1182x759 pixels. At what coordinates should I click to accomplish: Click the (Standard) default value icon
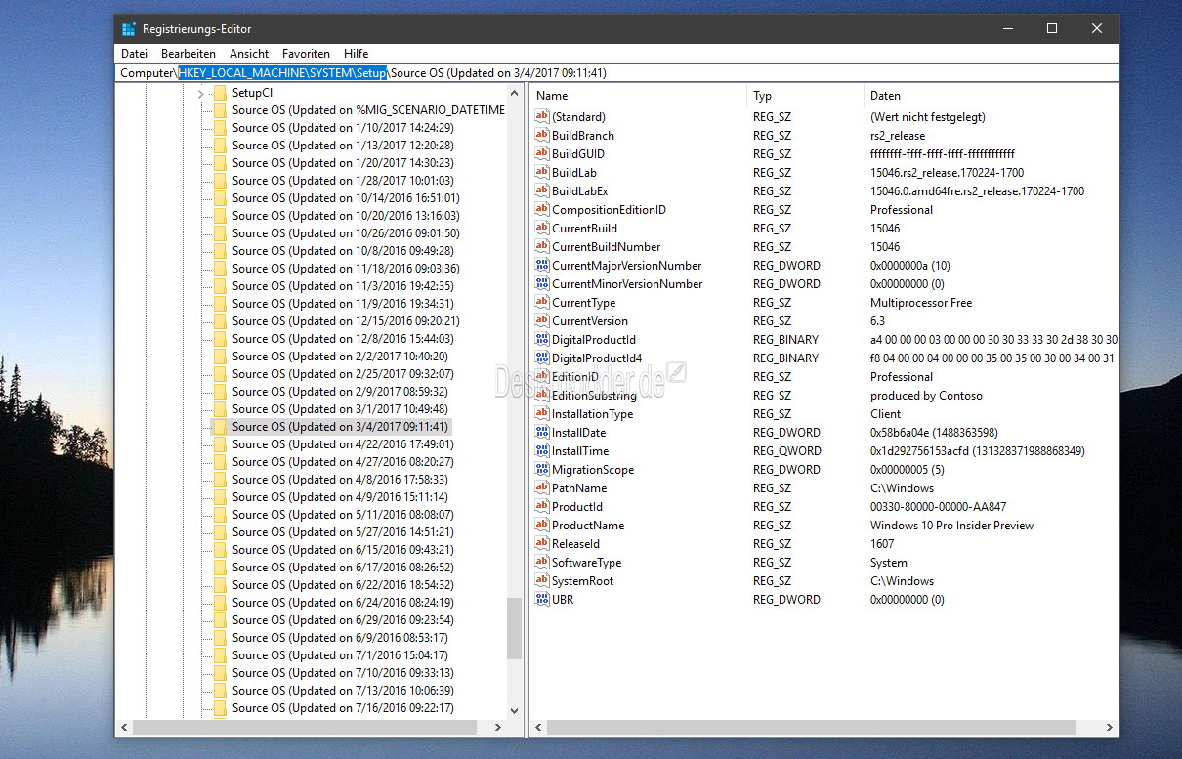coord(543,117)
